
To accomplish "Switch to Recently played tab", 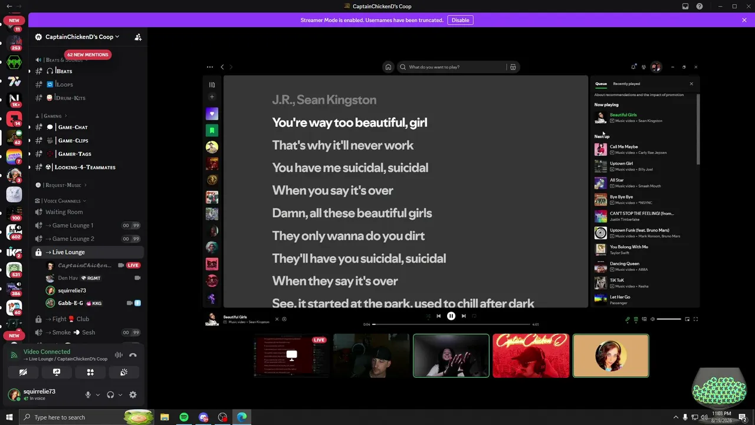I will coord(626,84).
